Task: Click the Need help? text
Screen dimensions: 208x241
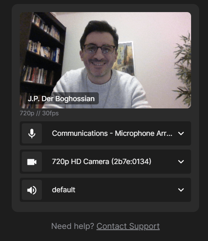Action: pyautogui.click(x=73, y=226)
